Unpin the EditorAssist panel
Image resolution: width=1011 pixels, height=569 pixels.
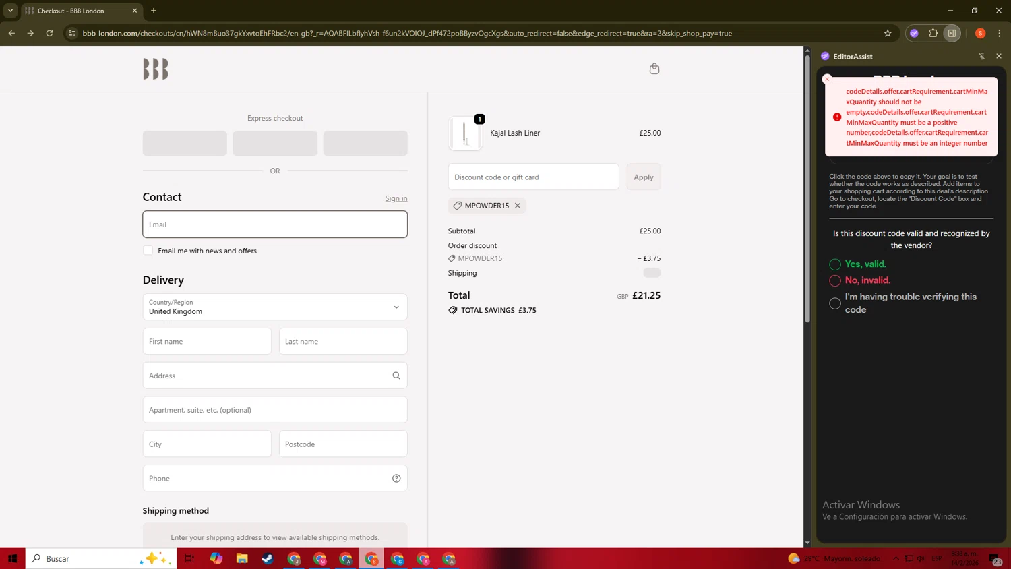(981, 57)
